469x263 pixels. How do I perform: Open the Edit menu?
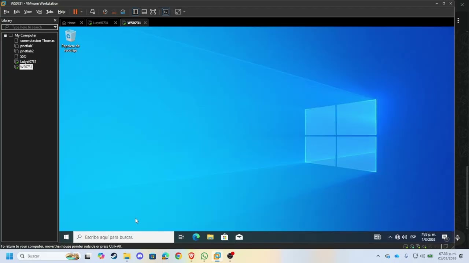pos(16,12)
